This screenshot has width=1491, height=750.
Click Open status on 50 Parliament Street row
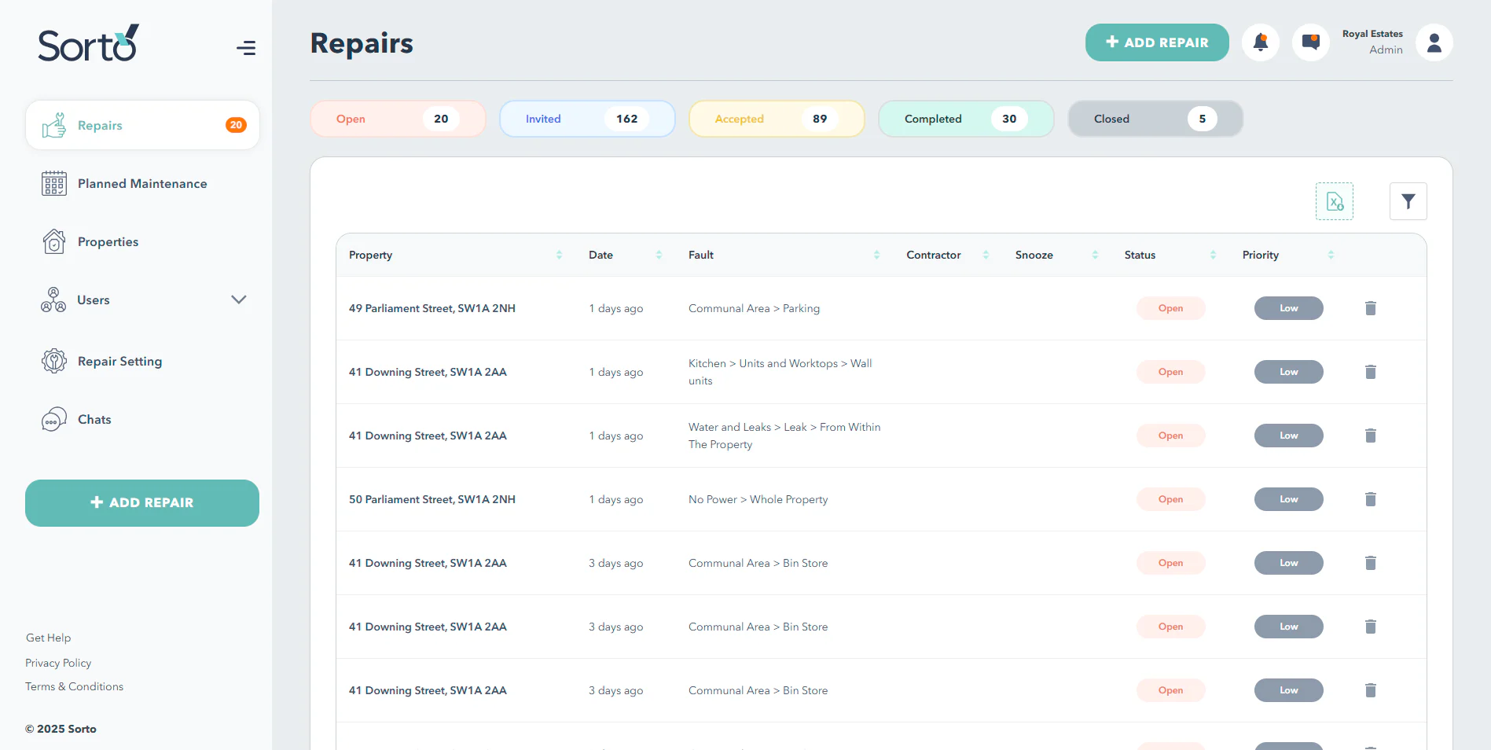(x=1170, y=499)
